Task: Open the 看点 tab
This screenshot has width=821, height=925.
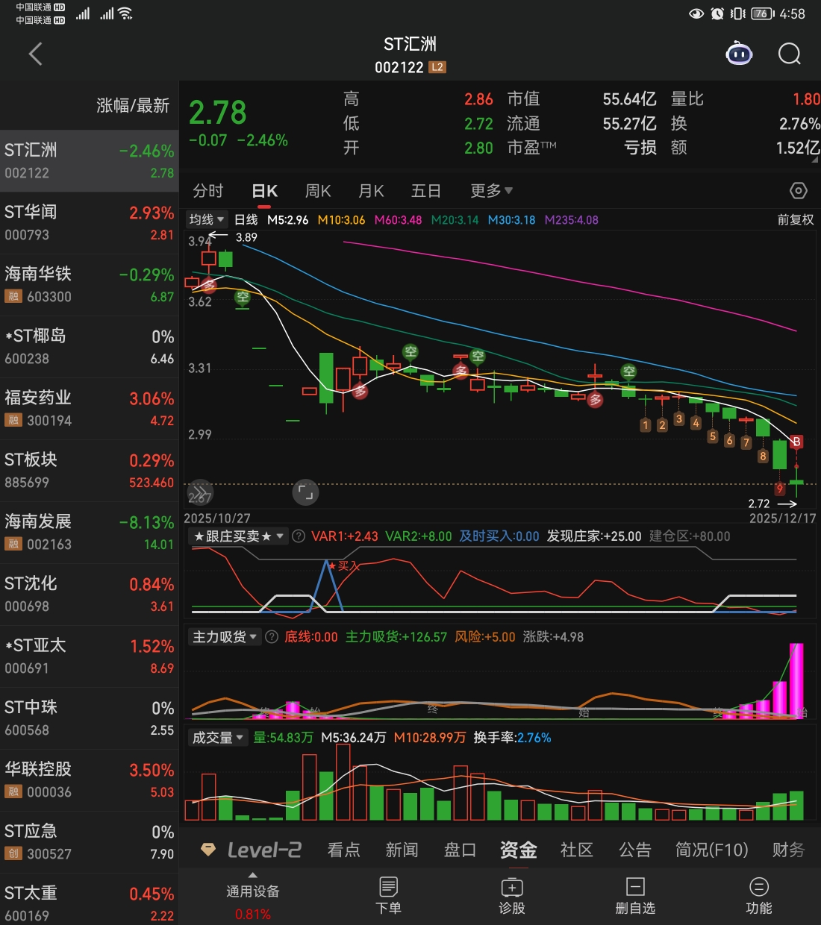Action: [x=343, y=850]
